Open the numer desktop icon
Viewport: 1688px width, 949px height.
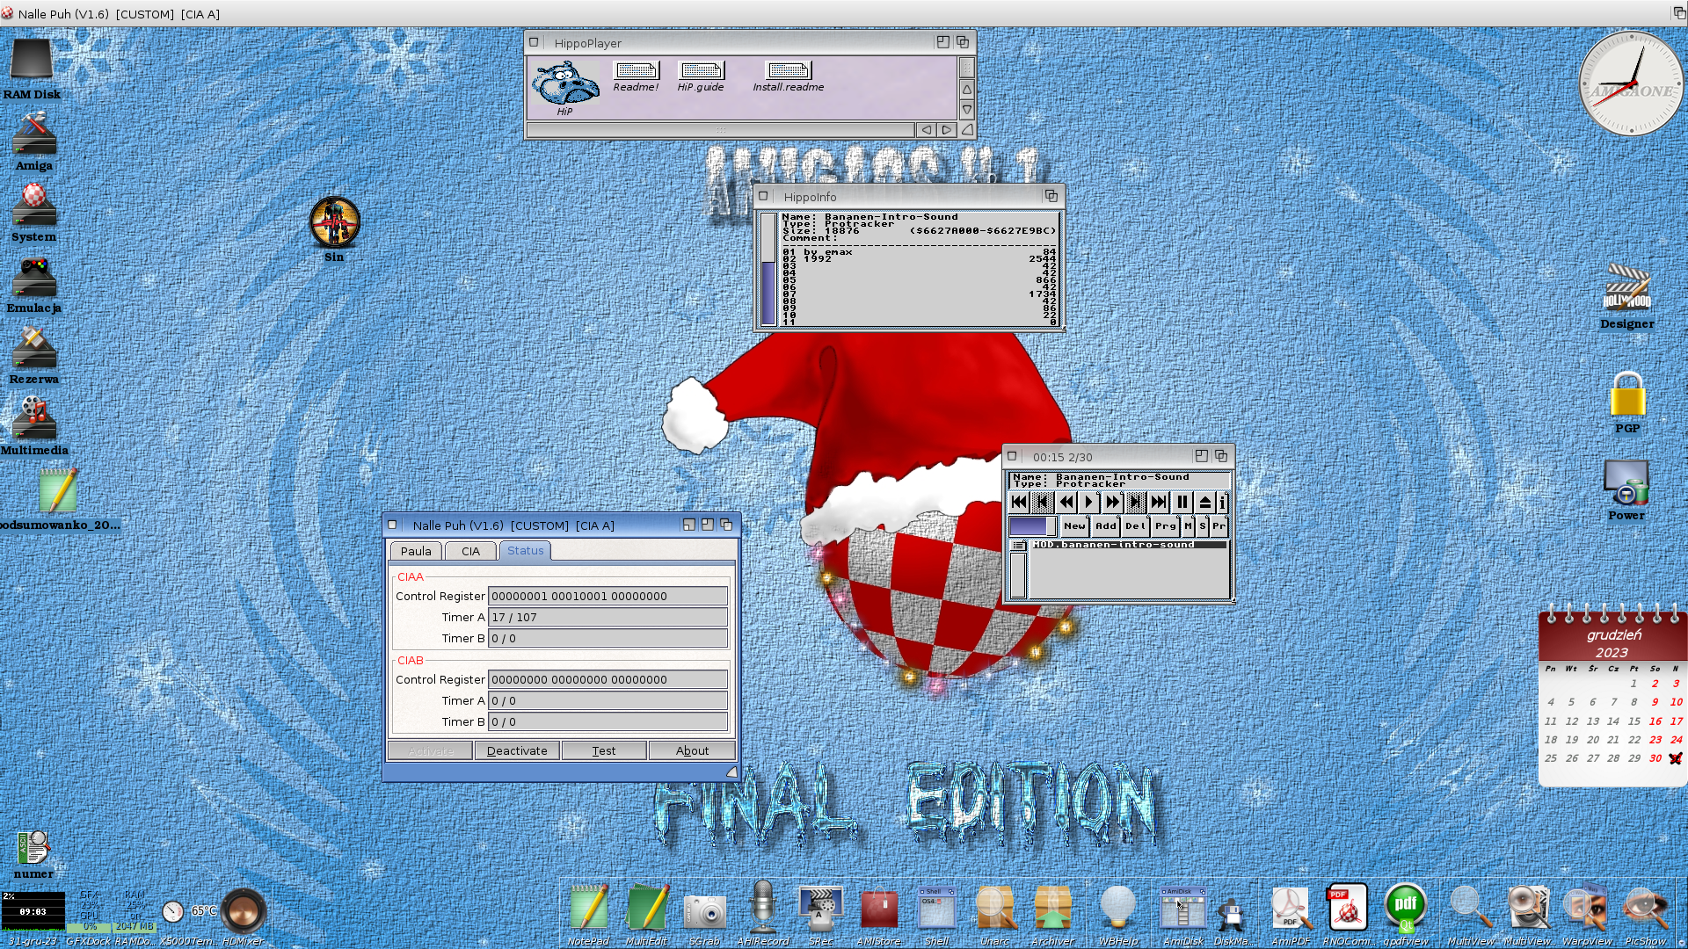click(33, 855)
